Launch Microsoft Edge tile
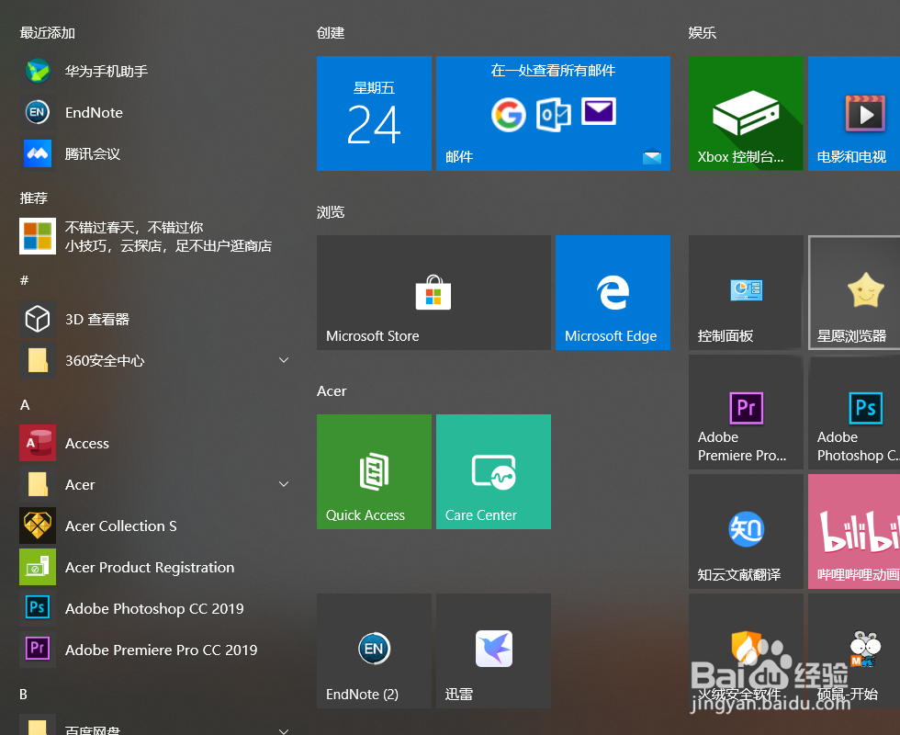 (613, 292)
